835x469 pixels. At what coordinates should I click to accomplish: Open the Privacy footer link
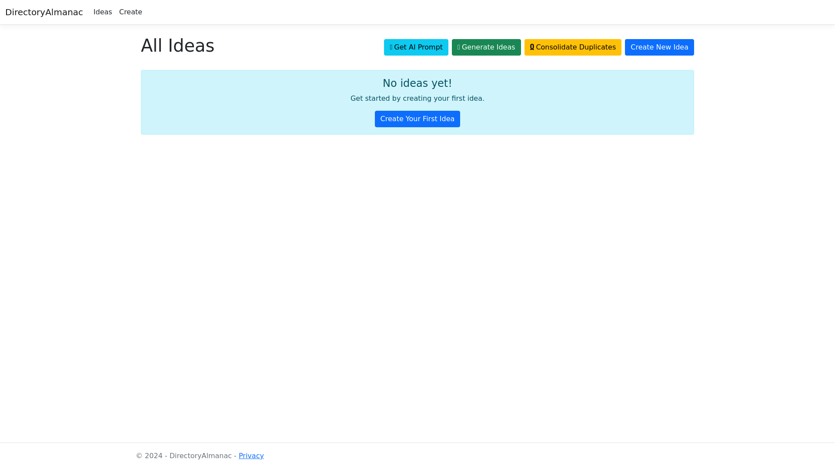coord(251,456)
